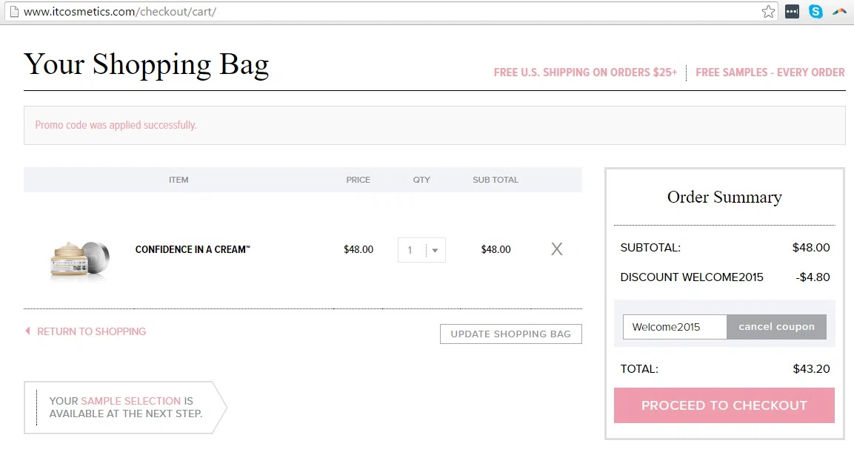This screenshot has width=854, height=449.
Task: Click the Sub Total column header
Action: coord(496,180)
